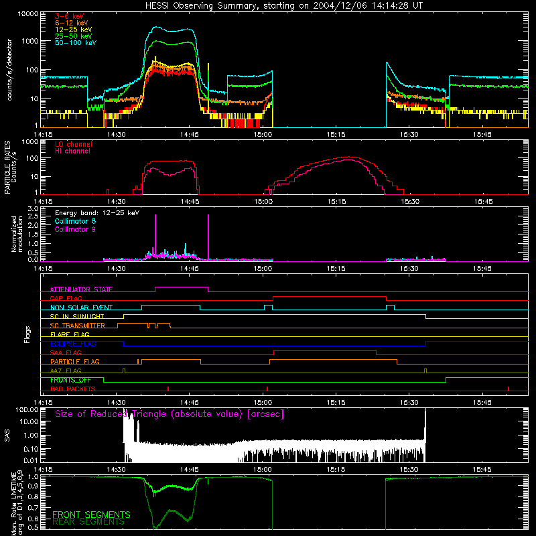This screenshot has width=536, height=536.
Task: Click the raised SAA FLAG step segment
Action: pos(325,350)
